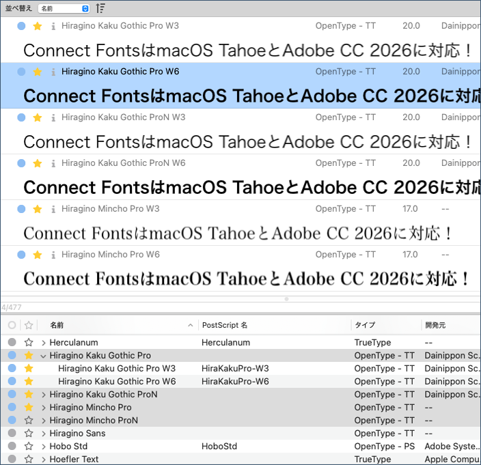Collapse the Hiragino Kaku Gothic Pro family

pos(44,356)
